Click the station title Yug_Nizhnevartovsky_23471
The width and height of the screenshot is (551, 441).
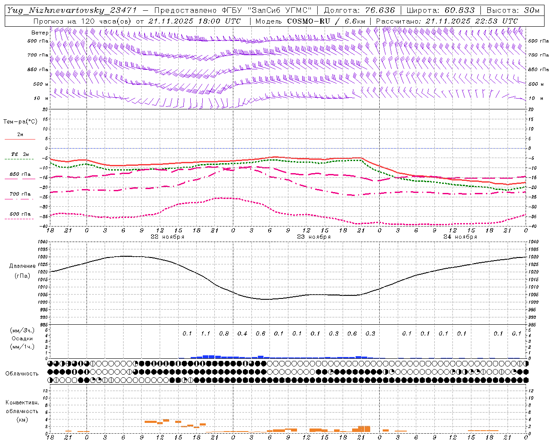(72, 10)
